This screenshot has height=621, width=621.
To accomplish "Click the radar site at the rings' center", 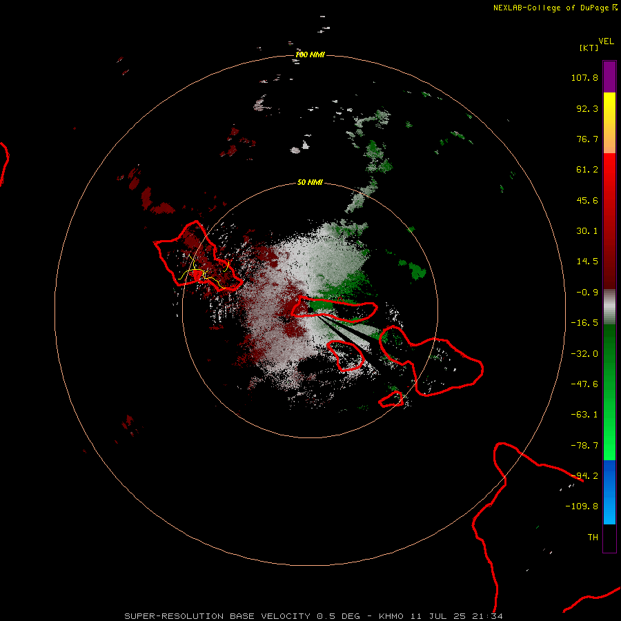I will point(310,310).
